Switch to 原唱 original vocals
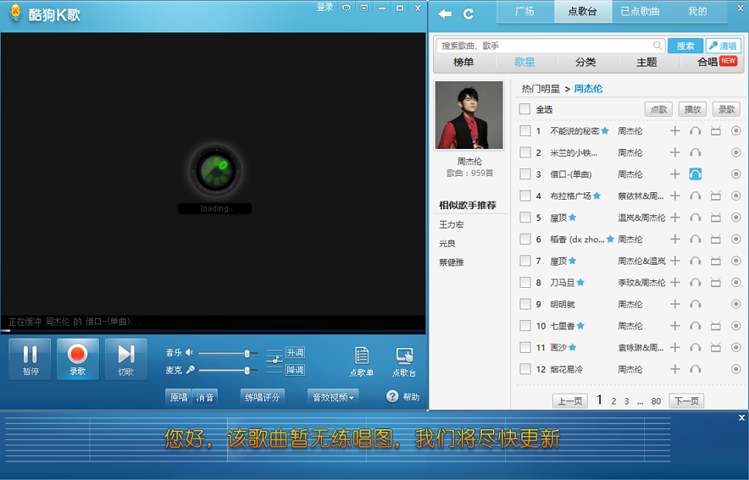This screenshot has height=480, width=749. tap(179, 397)
